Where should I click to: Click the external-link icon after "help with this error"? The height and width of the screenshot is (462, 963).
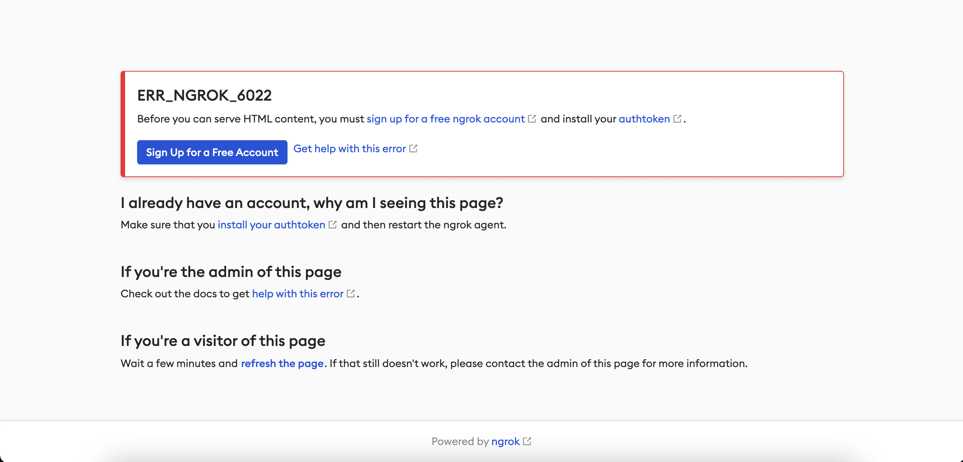[351, 293]
